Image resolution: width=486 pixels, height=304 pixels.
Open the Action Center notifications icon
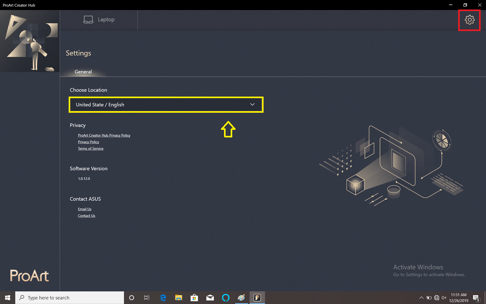tap(477, 298)
